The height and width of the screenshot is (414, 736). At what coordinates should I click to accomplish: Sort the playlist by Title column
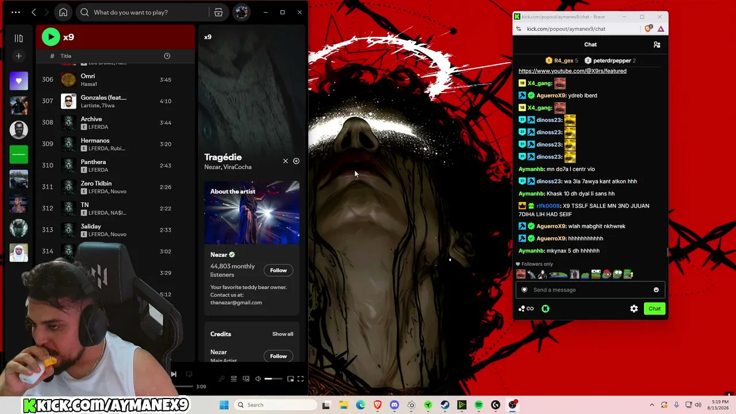[x=66, y=56]
